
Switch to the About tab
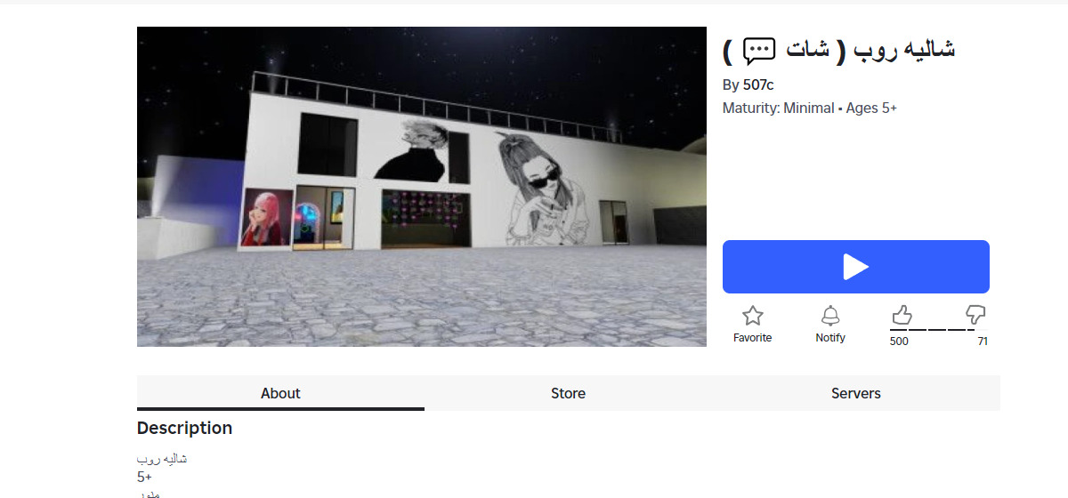[280, 393]
